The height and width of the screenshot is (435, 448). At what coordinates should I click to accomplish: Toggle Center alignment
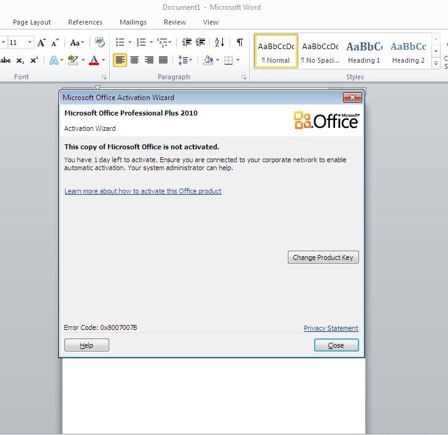tap(134, 60)
